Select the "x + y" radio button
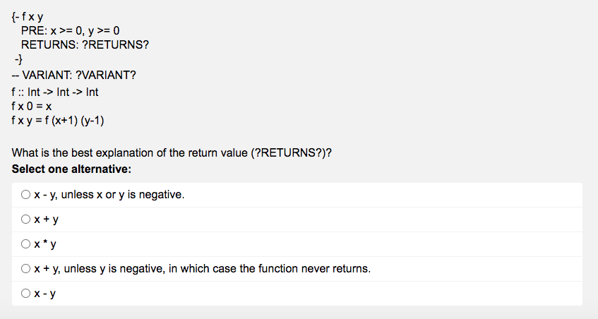The width and height of the screenshot is (598, 319). coord(25,219)
